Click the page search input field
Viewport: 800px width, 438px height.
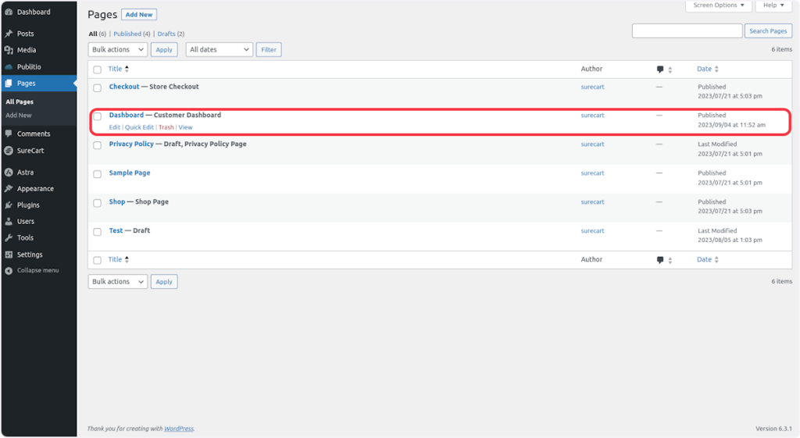687,30
